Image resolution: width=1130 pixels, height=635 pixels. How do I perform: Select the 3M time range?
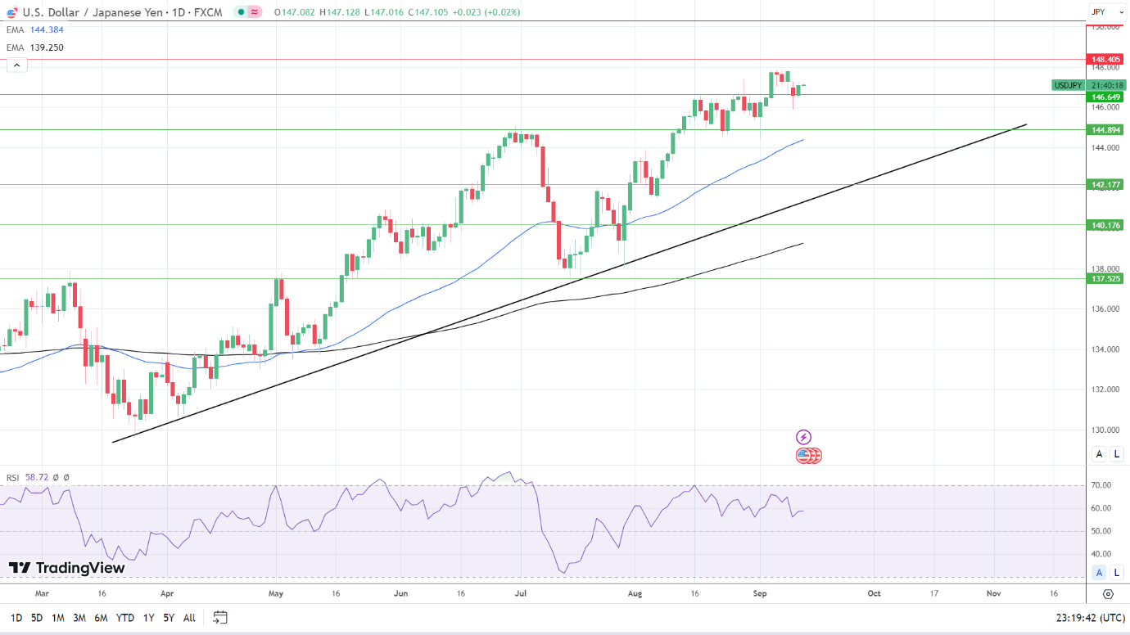click(79, 618)
